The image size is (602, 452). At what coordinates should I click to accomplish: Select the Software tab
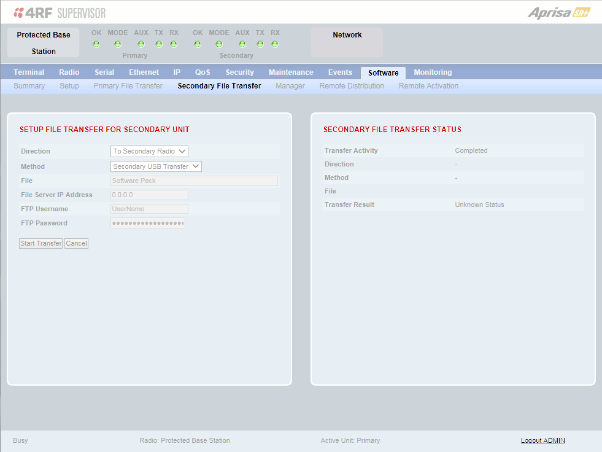(x=383, y=72)
